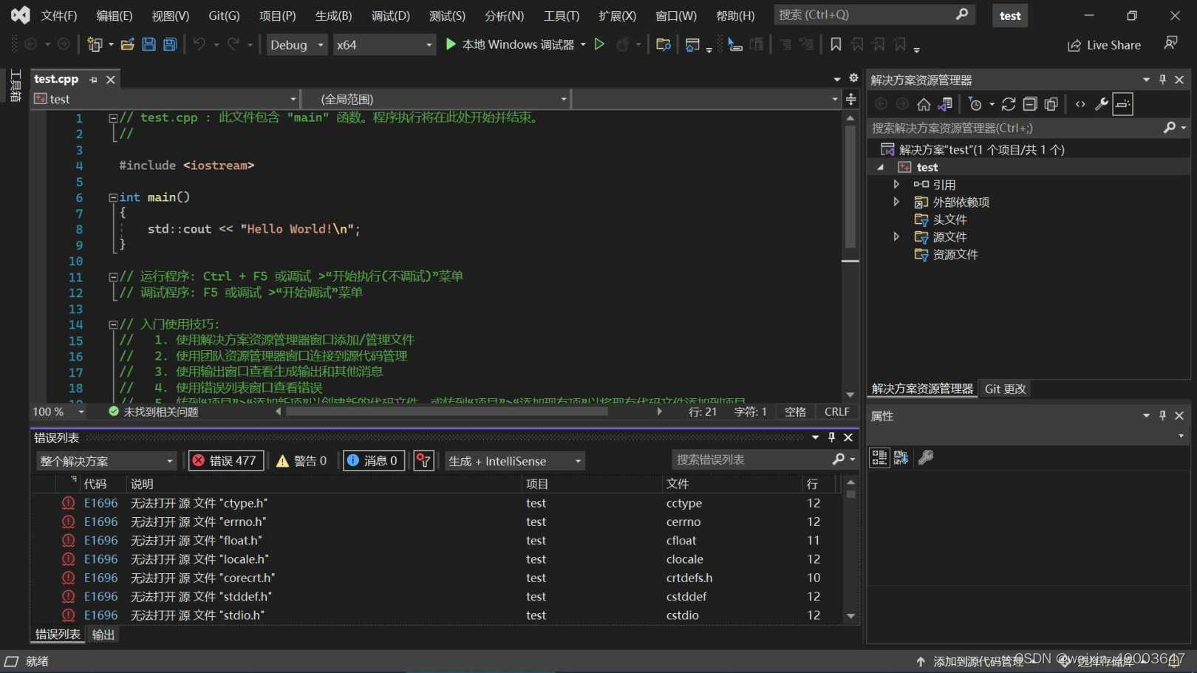Save all files with Save All icon
This screenshot has width=1197, height=673.
[x=170, y=44]
